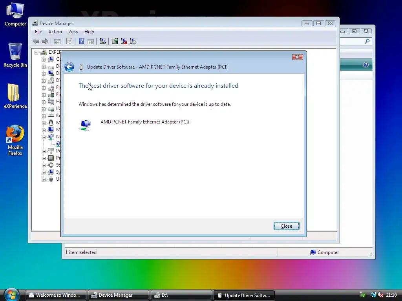Select the USB plug icon in the tree
This screenshot has height=301, width=402.
coord(51,179)
